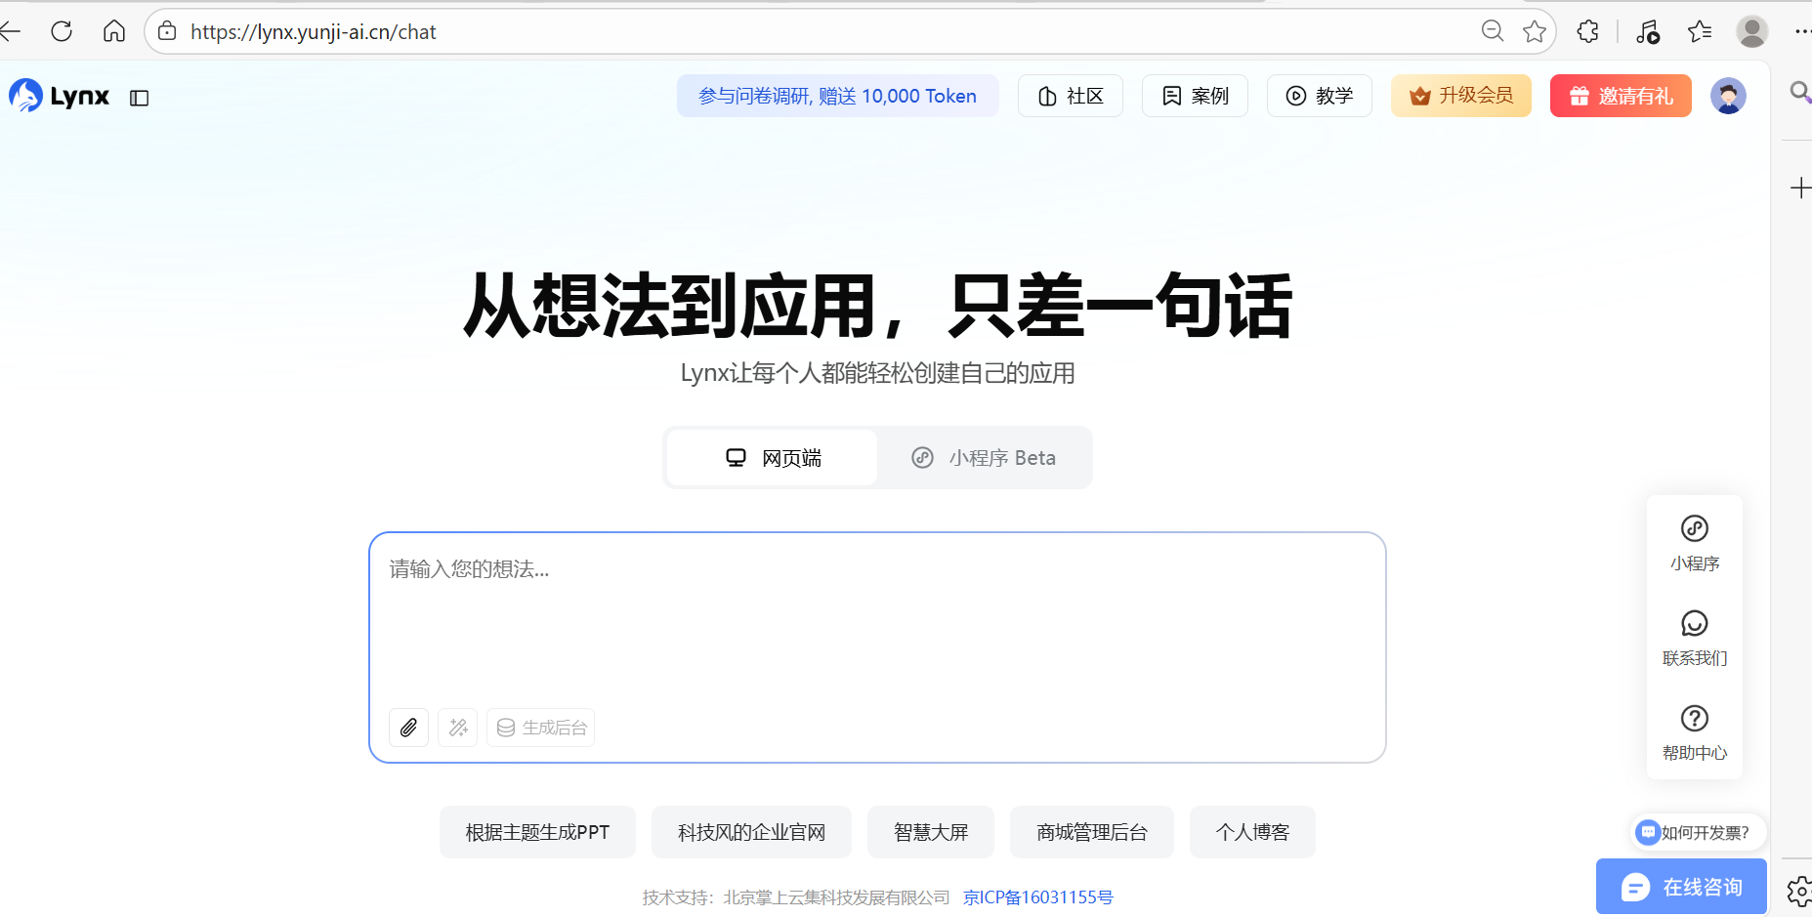Click 联系我们 in the right sidebar
Image resolution: width=1812 pixels, height=917 pixels.
point(1694,638)
